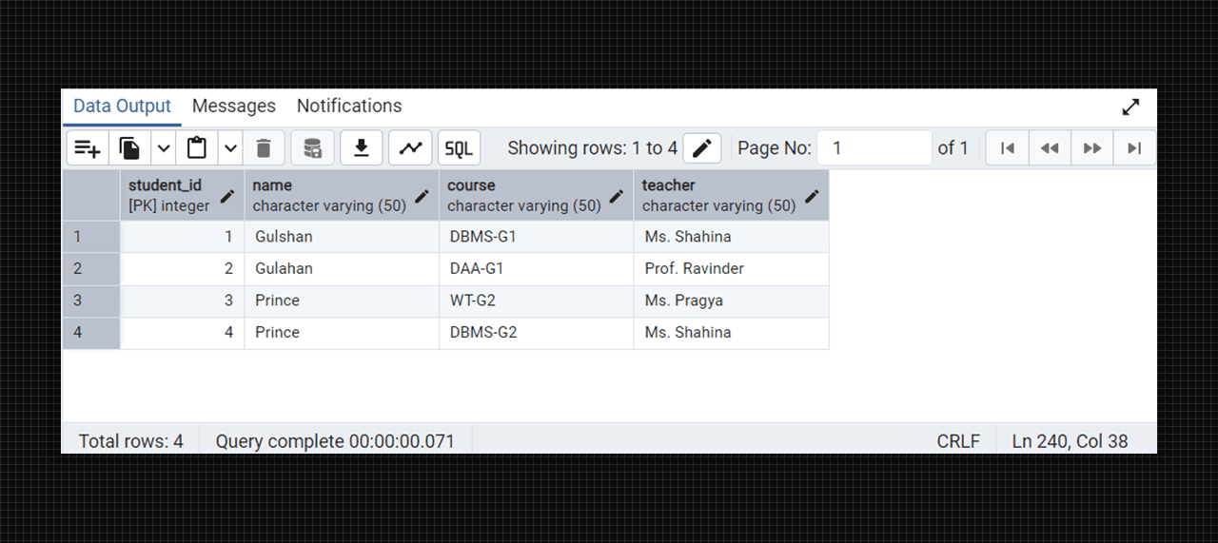Screen dimensions: 1218x543
Task: Select the cell containing Prof. Ravinder
Action: (731, 269)
